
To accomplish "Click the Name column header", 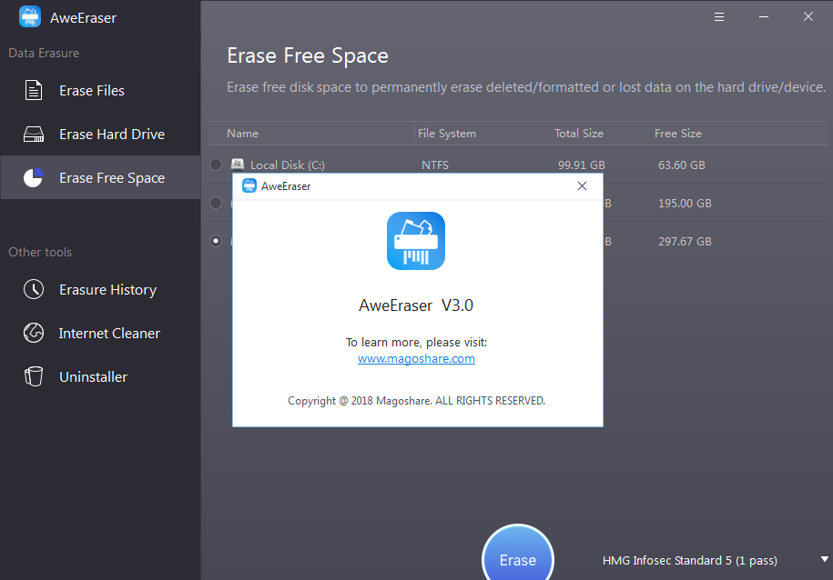I will pos(242,134).
